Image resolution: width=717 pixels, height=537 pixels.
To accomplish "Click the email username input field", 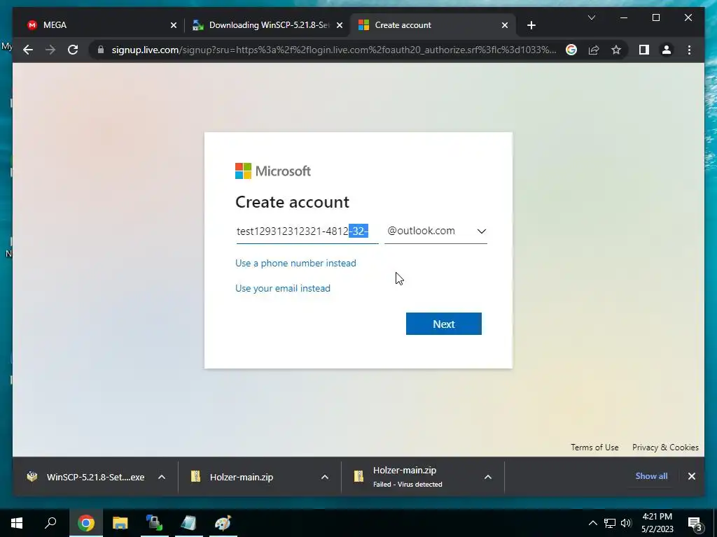I will [307, 231].
